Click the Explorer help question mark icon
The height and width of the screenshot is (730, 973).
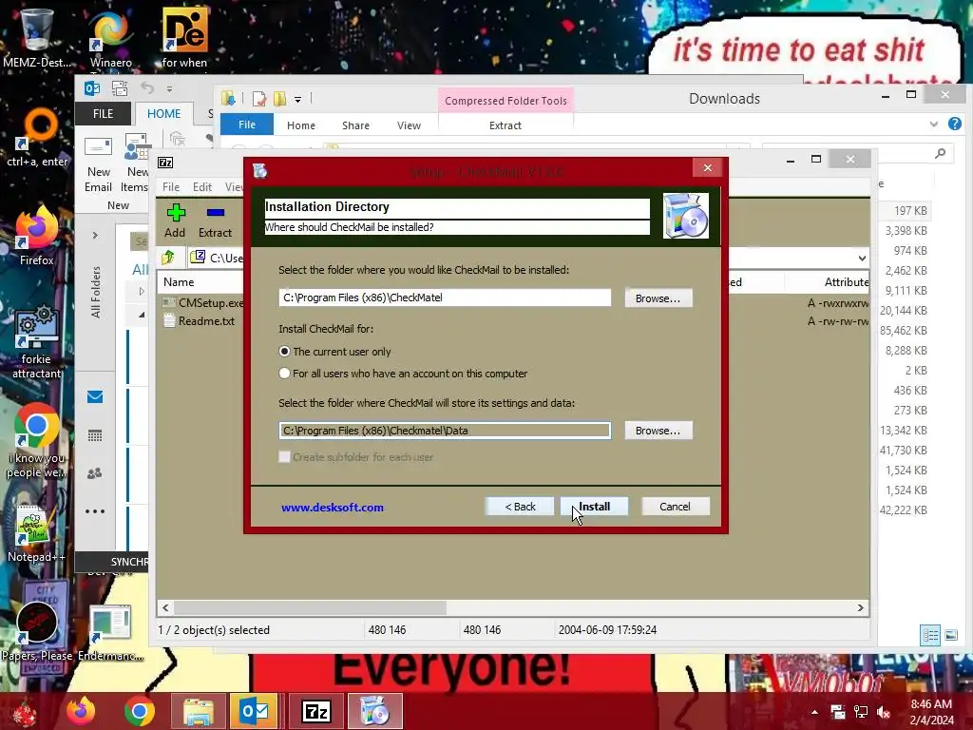(954, 124)
